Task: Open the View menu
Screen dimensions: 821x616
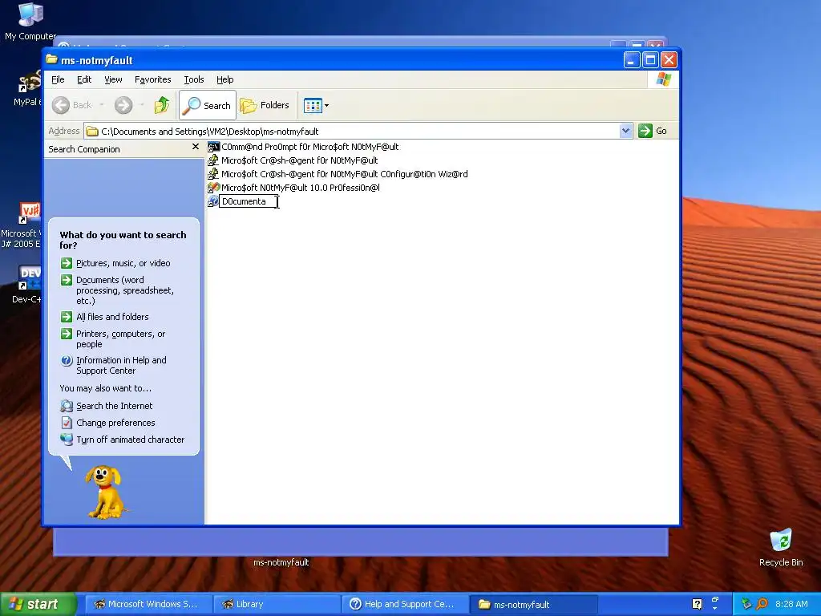Action: [x=113, y=79]
